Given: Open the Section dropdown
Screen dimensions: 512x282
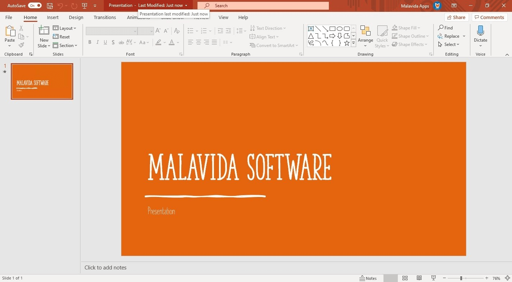Looking at the screenshot, I should (x=65, y=45).
